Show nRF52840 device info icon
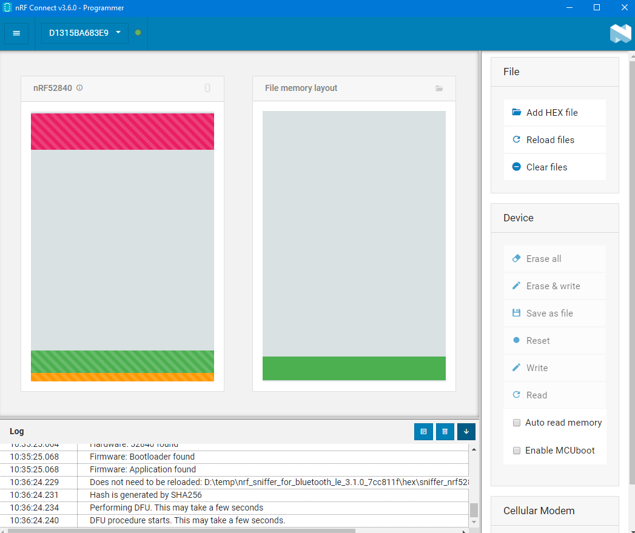The image size is (635, 533). (x=80, y=88)
